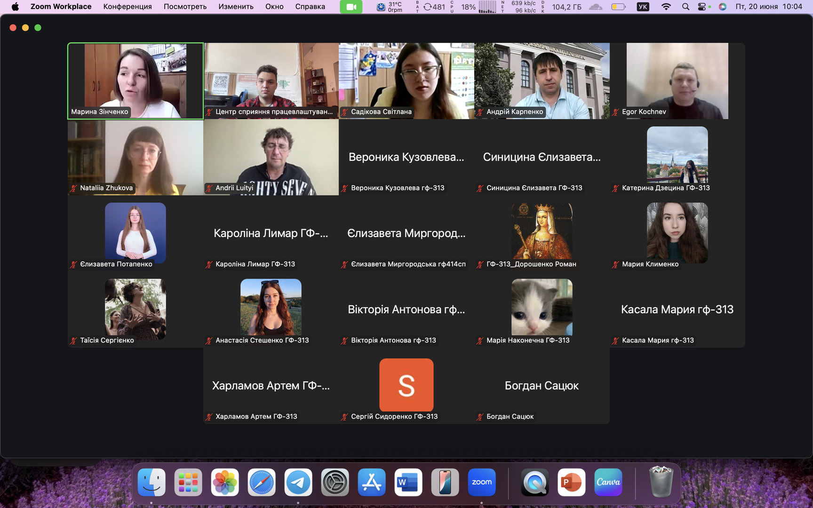813x508 pixels.
Task: Open the Окно menu
Action: pyautogui.click(x=274, y=7)
